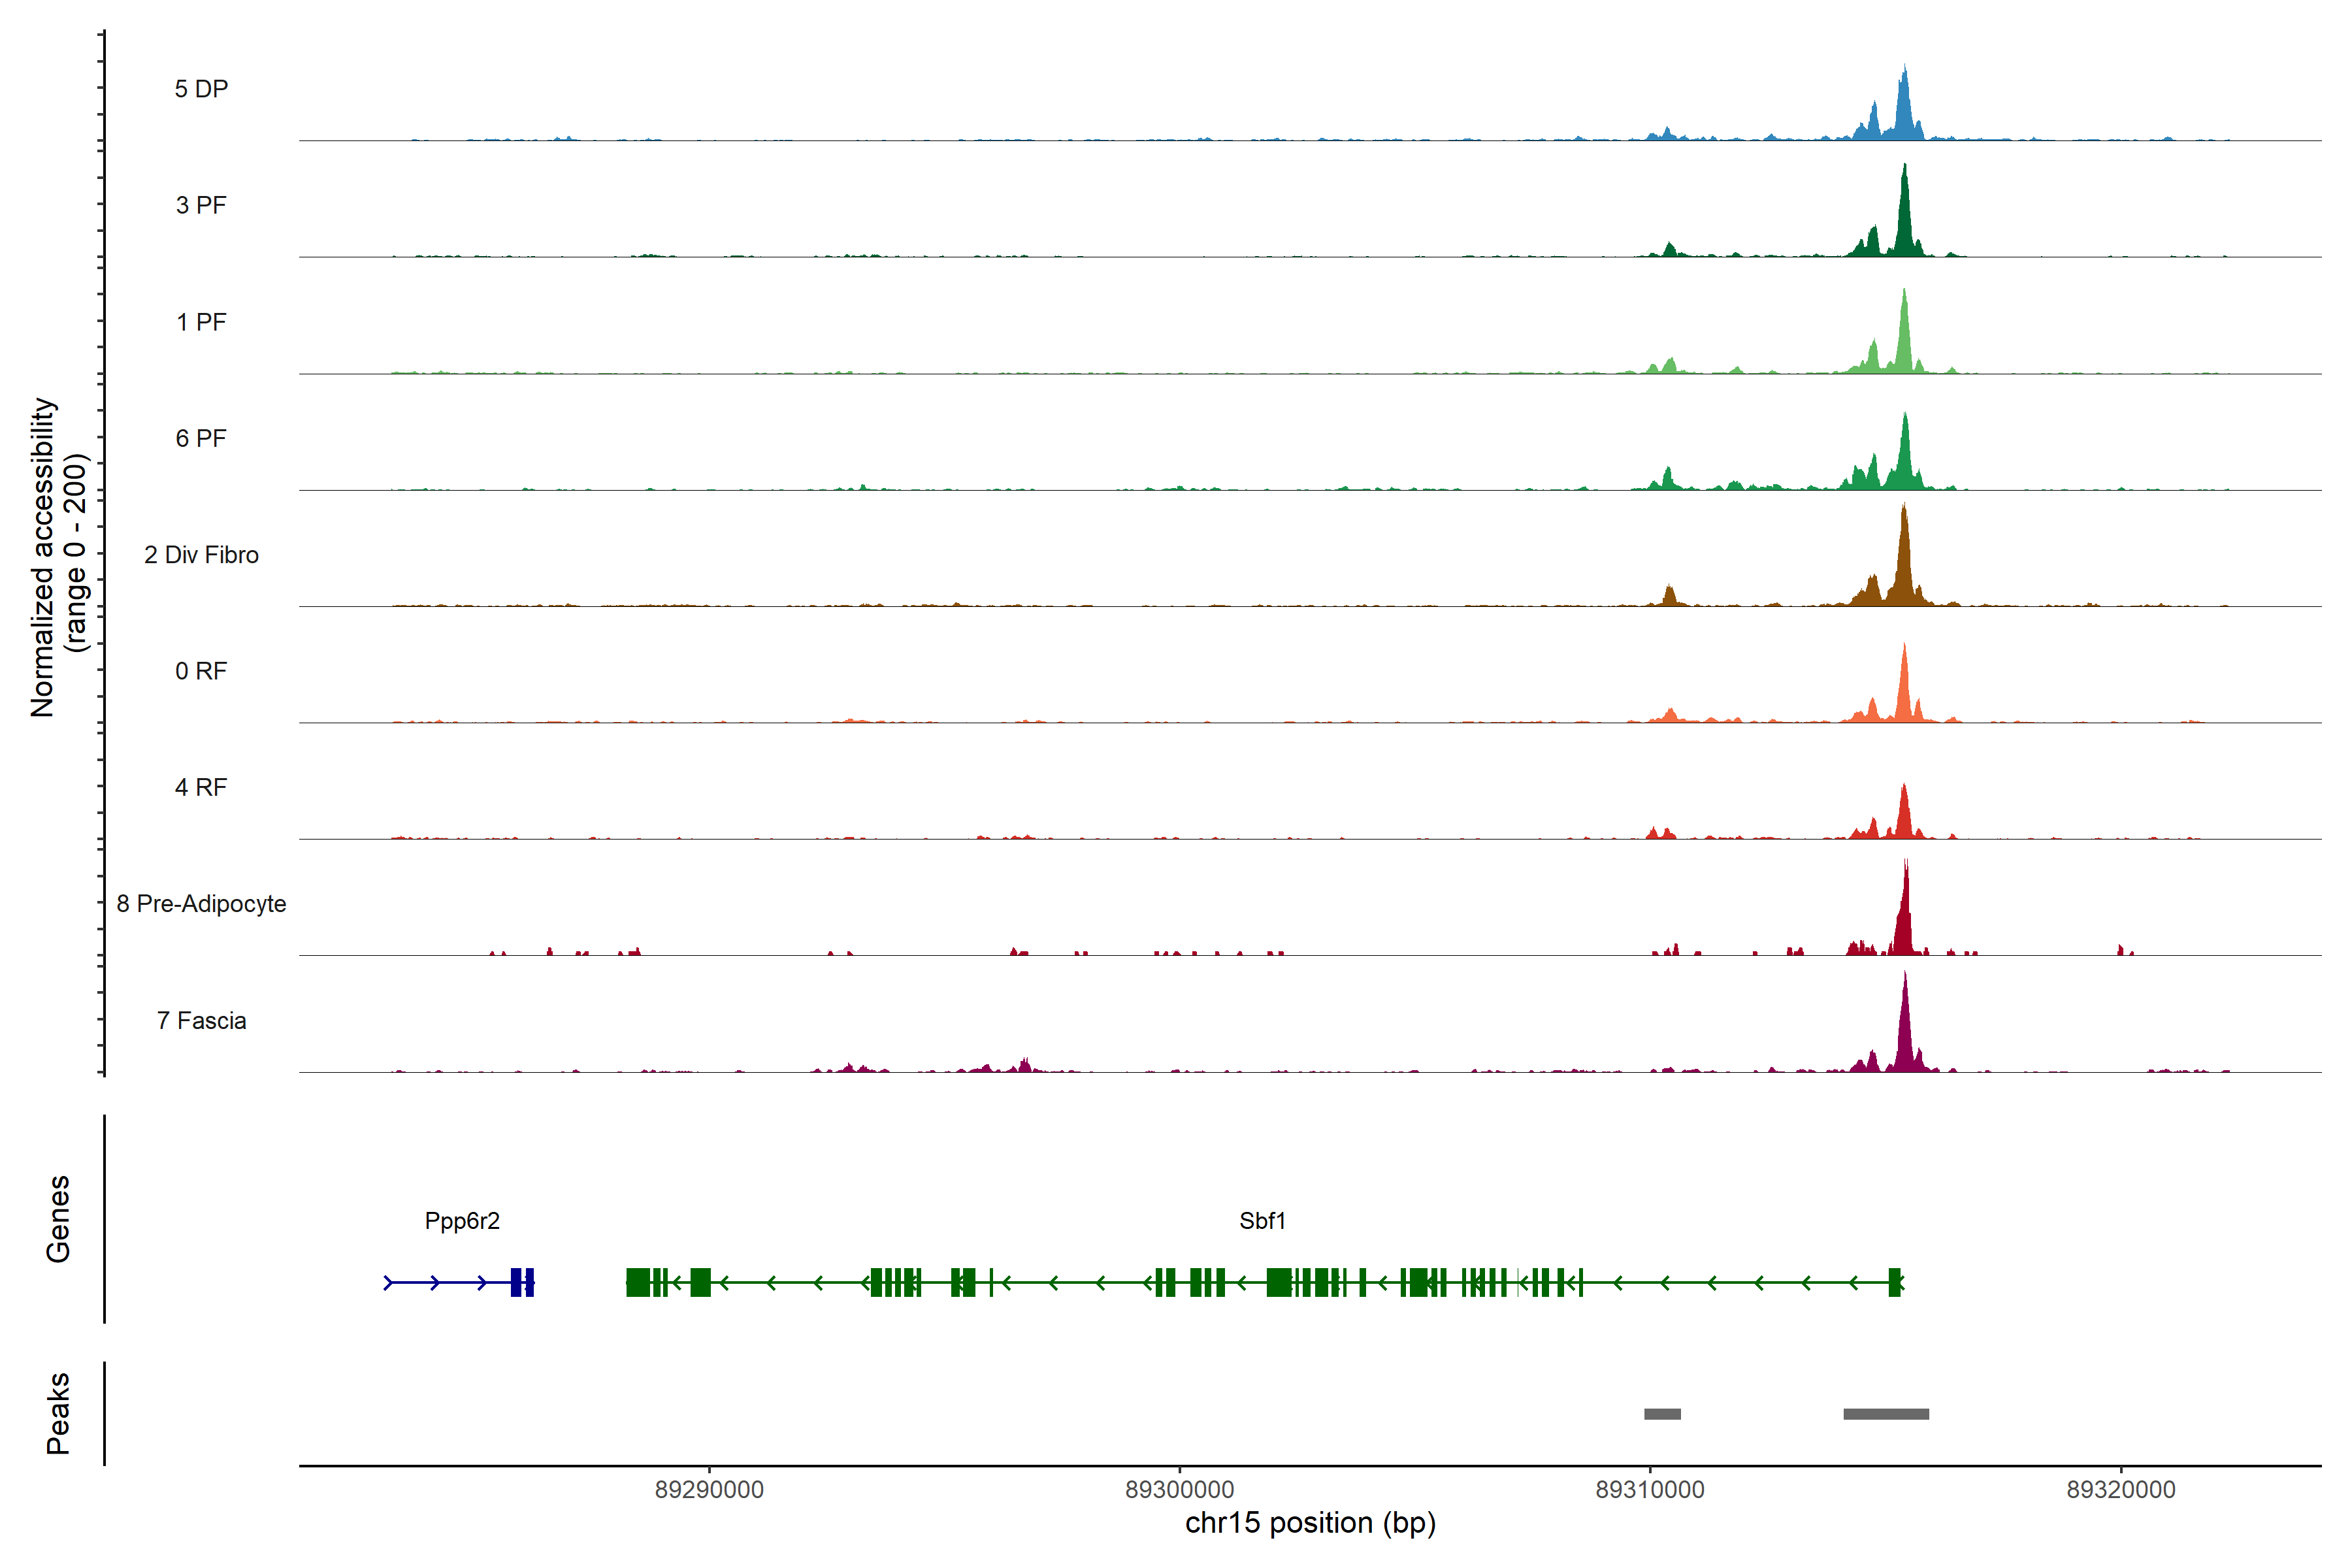Click the smaller gray peak bar
The width and height of the screenshot is (2352, 1568).
pyautogui.click(x=1662, y=1414)
